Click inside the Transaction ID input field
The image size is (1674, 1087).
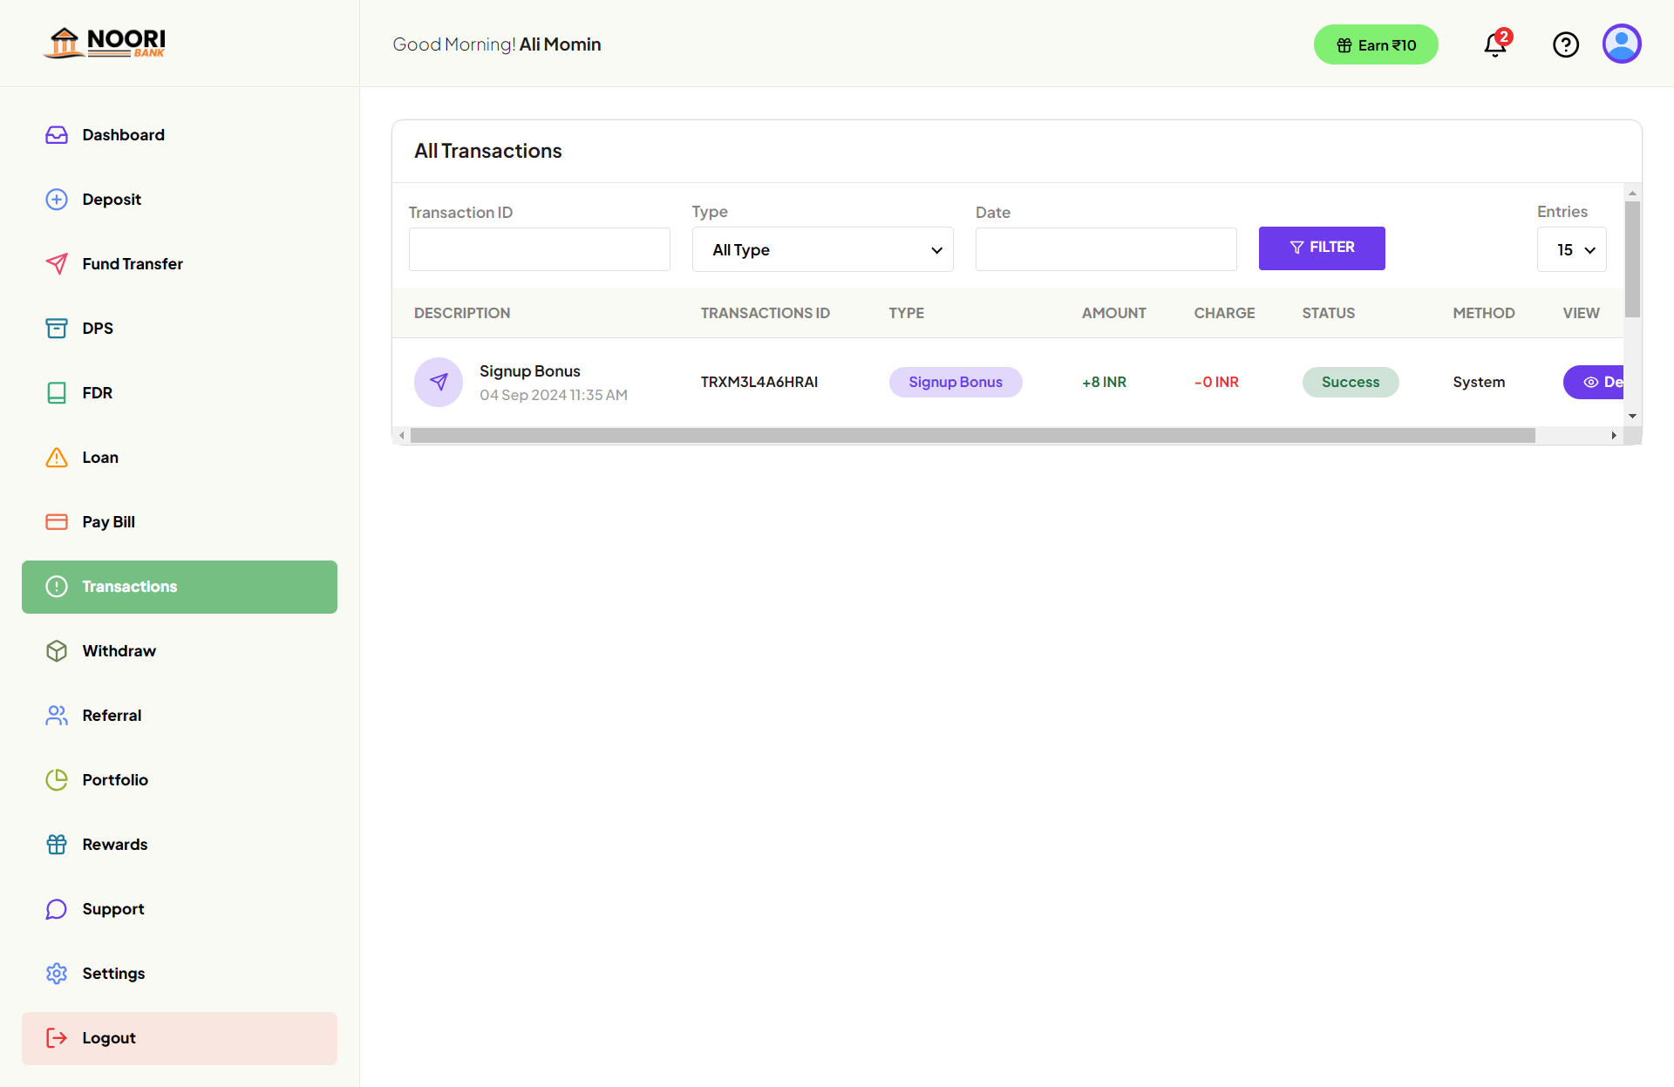click(539, 249)
